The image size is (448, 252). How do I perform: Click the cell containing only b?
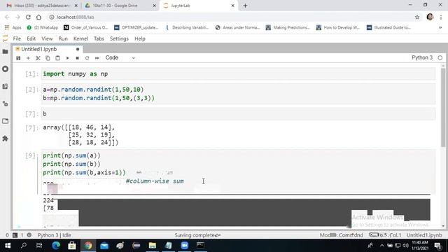pyautogui.click(x=239, y=113)
